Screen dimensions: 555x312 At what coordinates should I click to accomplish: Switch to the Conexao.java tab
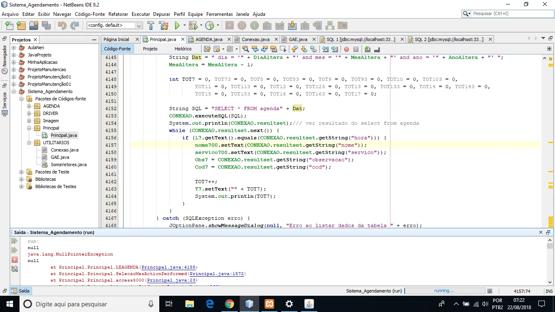tap(255, 39)
